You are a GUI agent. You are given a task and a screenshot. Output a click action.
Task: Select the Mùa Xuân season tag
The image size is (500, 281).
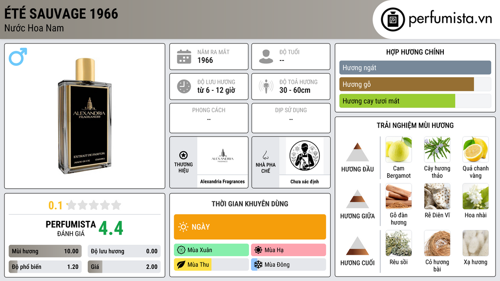[211, 250]
